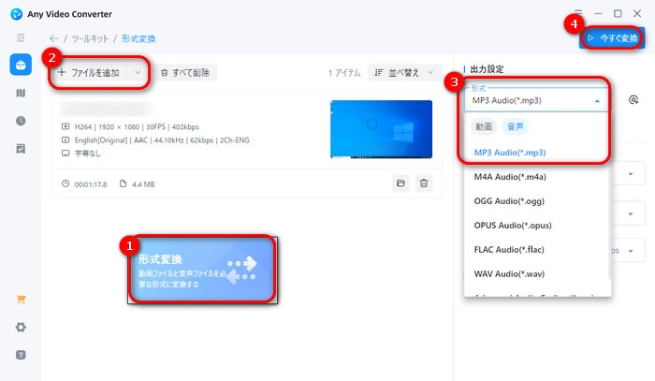The image size is (655, 381).
Task: Open the 並べ替え sort dropdown
Action: 404,73
